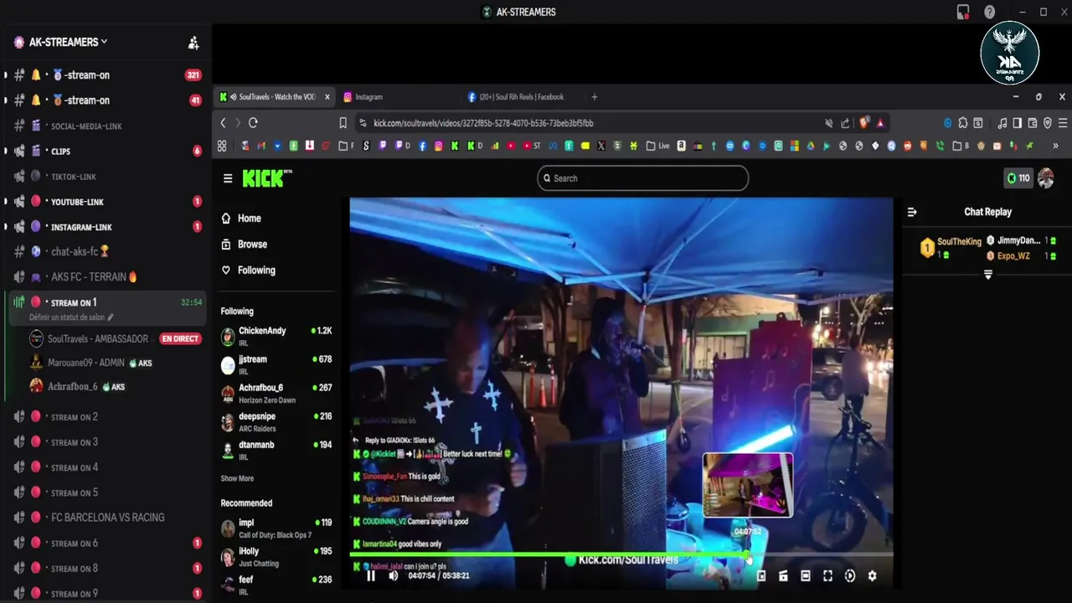Screen dimensions: 1072x603
Task: Open the AK-STREAMERS server dropdown
Action: tap(67, 42)
